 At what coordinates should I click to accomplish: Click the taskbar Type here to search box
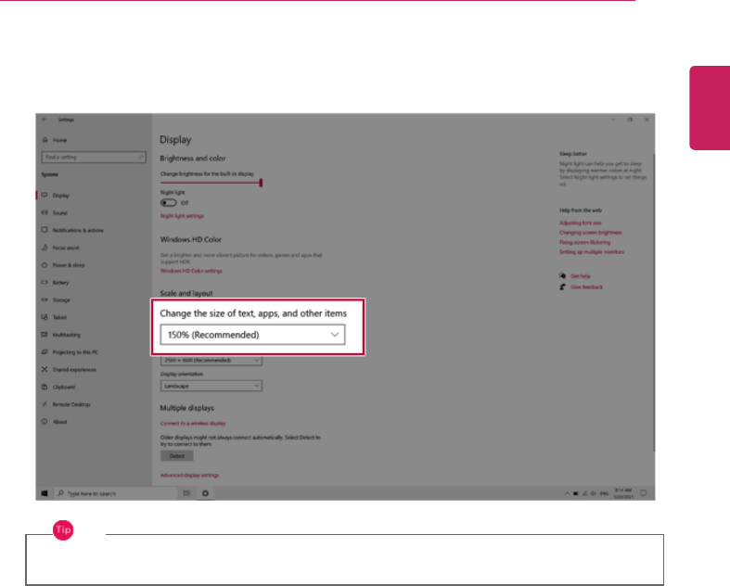115,493
